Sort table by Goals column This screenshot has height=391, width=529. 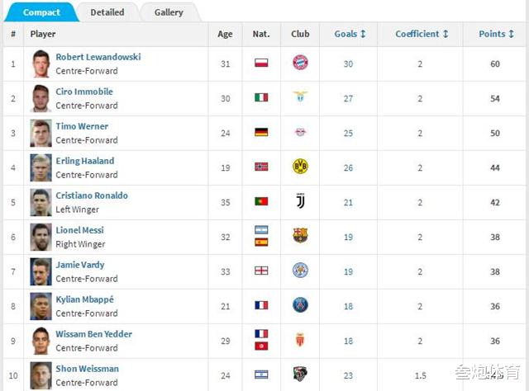tap(350, 34)
